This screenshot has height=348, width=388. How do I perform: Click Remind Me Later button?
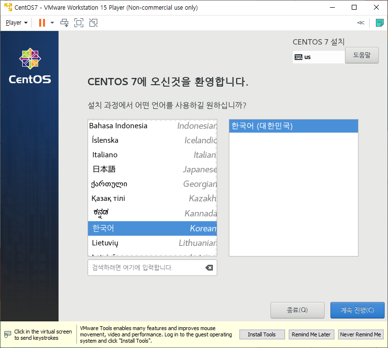pos(311,334)
